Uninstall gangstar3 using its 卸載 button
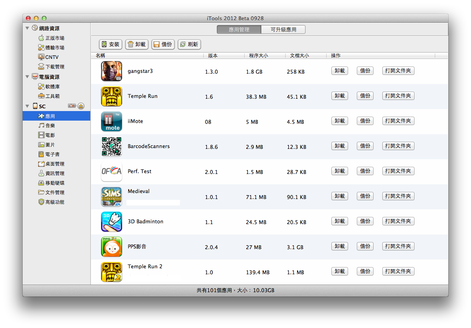 (339, 71)
